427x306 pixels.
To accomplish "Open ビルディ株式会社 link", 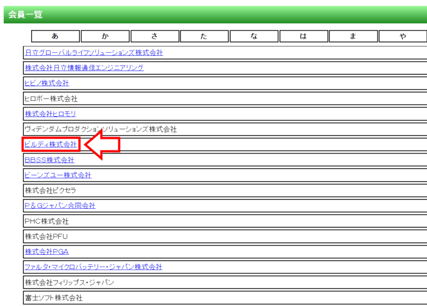I will [51, 145].
